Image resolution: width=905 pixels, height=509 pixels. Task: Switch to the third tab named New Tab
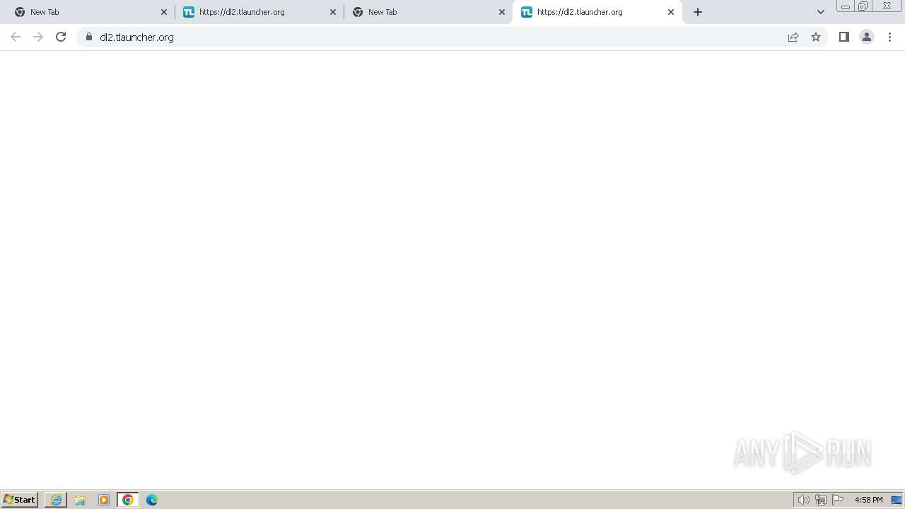(428, 12)
